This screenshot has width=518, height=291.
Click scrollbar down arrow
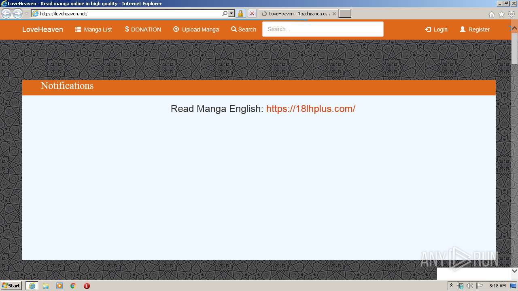coord(514,271)
